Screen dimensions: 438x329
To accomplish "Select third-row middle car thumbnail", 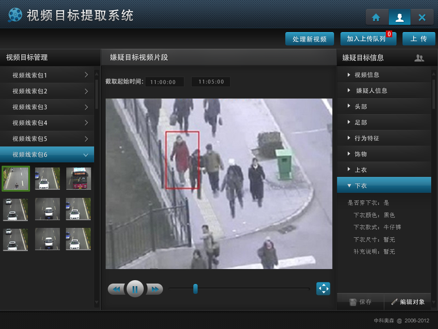I will point(47,239).
